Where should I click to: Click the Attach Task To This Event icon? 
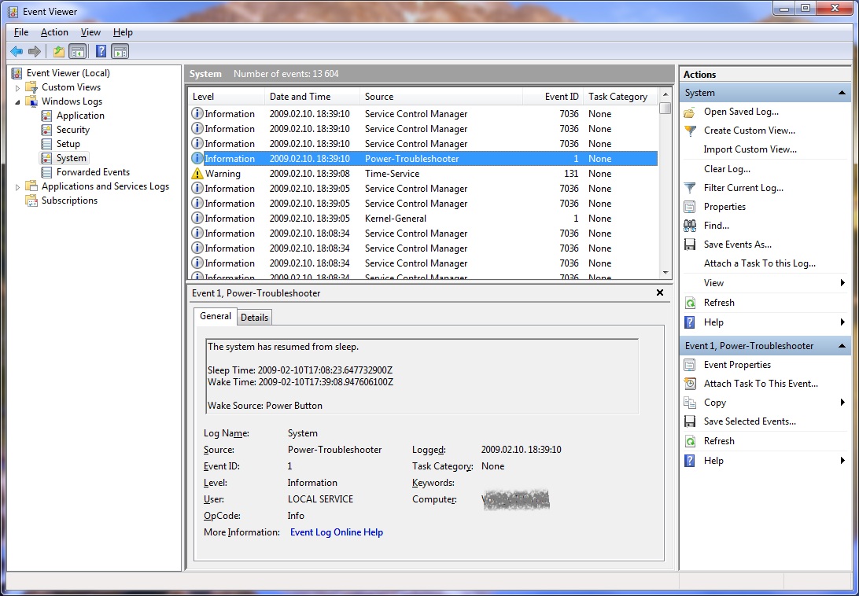pos(690,384)
